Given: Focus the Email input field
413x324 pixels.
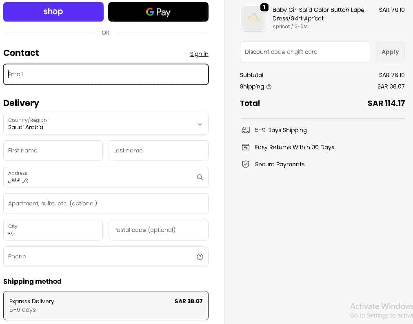Looking at the screenshot, I should (x=106, y=74).
